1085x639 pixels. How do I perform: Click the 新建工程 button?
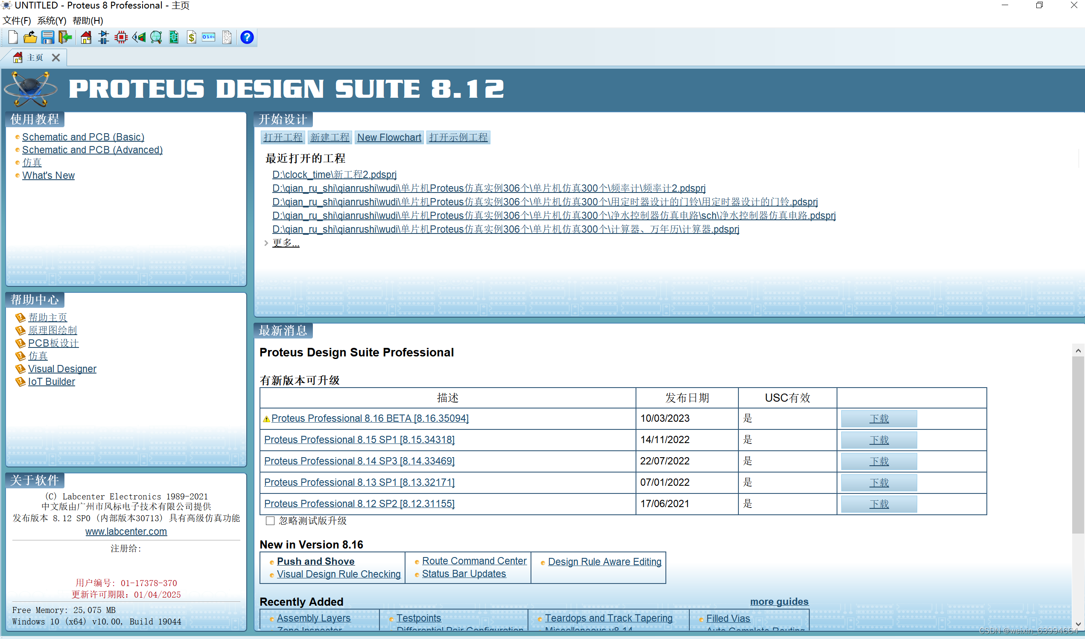330,137
